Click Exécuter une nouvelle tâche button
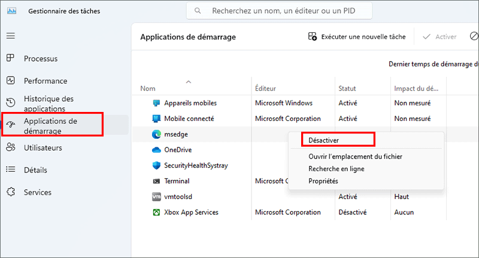Image resolution: width=479 pixels, height=258 pixels. click(357, 37)
